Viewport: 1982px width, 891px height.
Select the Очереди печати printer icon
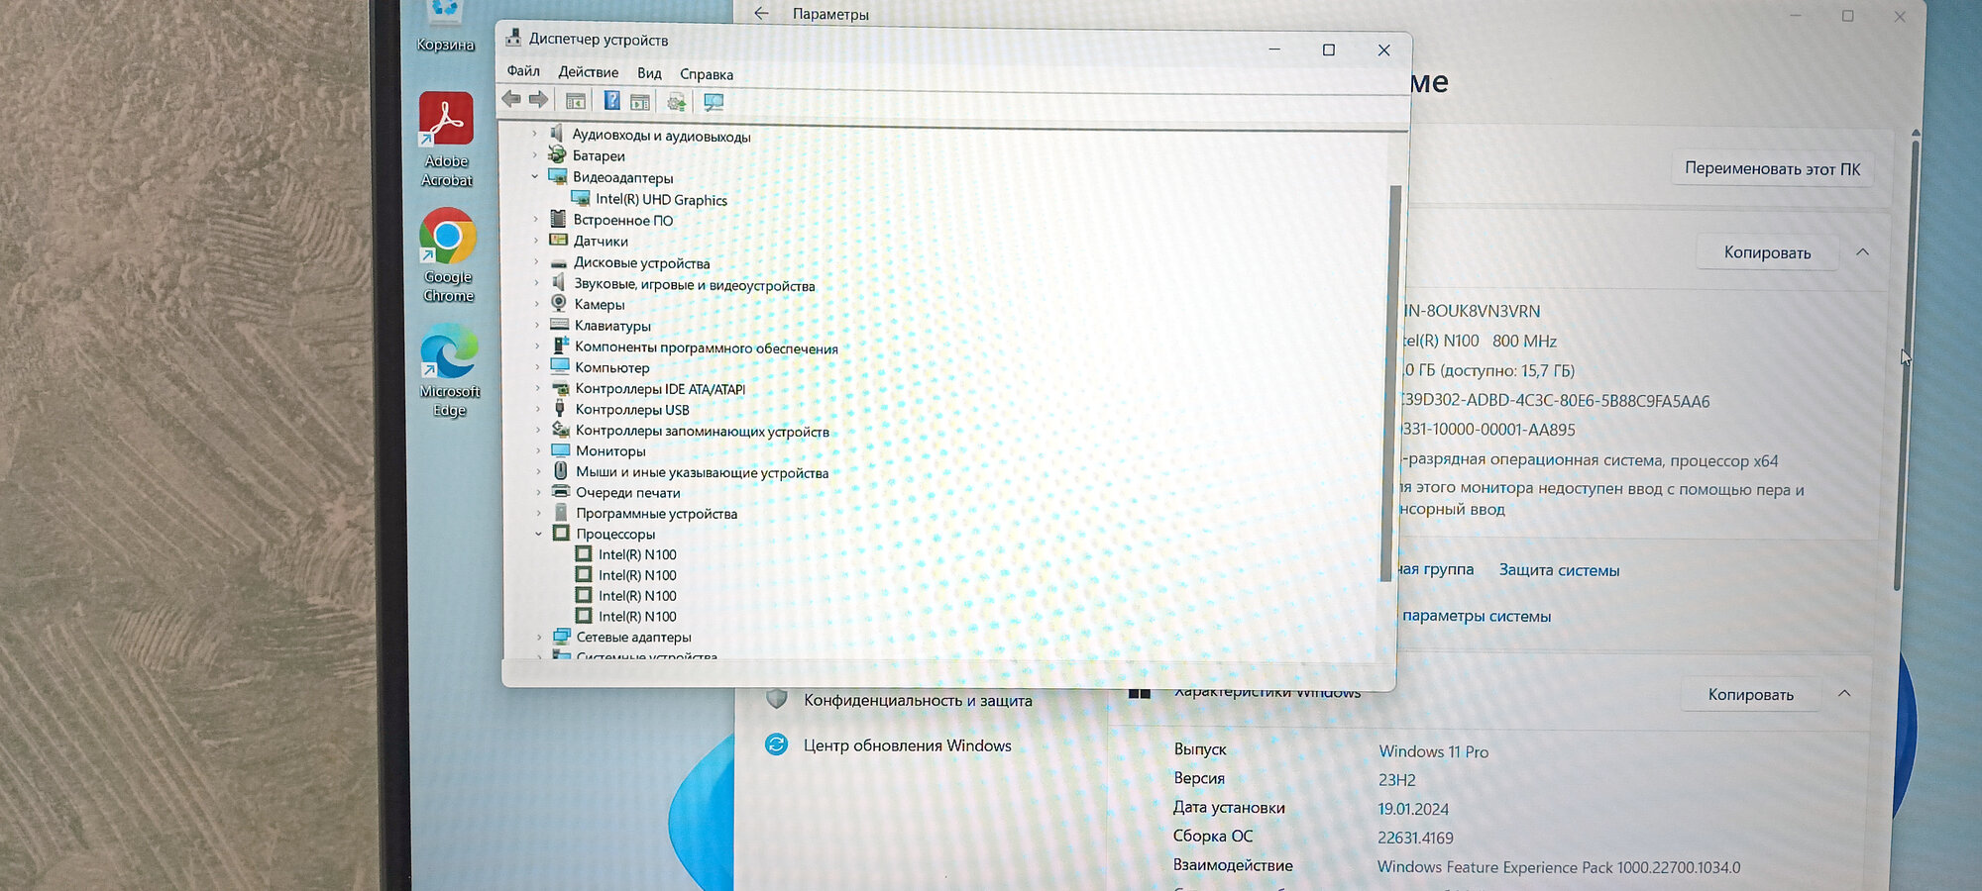(561, 492)
